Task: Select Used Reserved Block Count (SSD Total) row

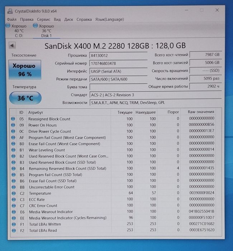Action: pyautogui.click(x=113, y=162)
